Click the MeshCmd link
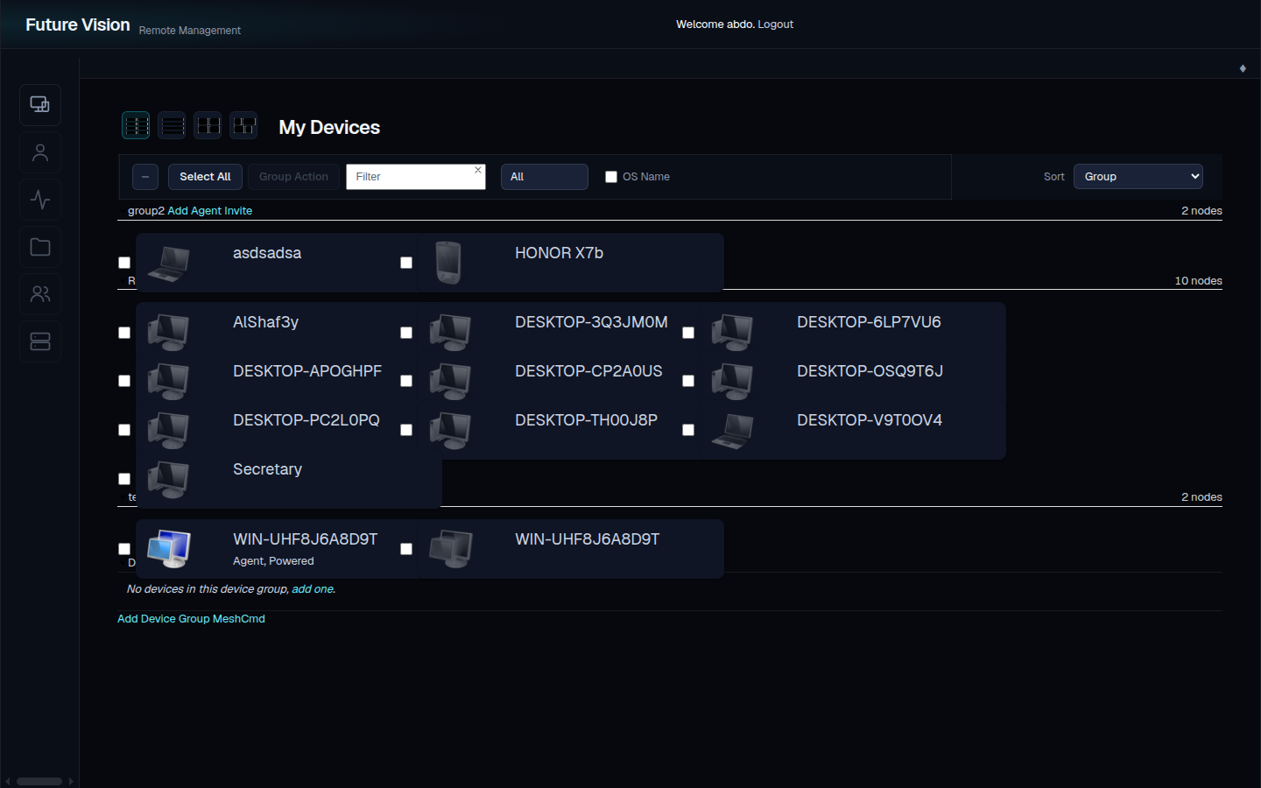The width and height of the screenshot is (1261, 788). pyautogui.click(x=239, y=619)
